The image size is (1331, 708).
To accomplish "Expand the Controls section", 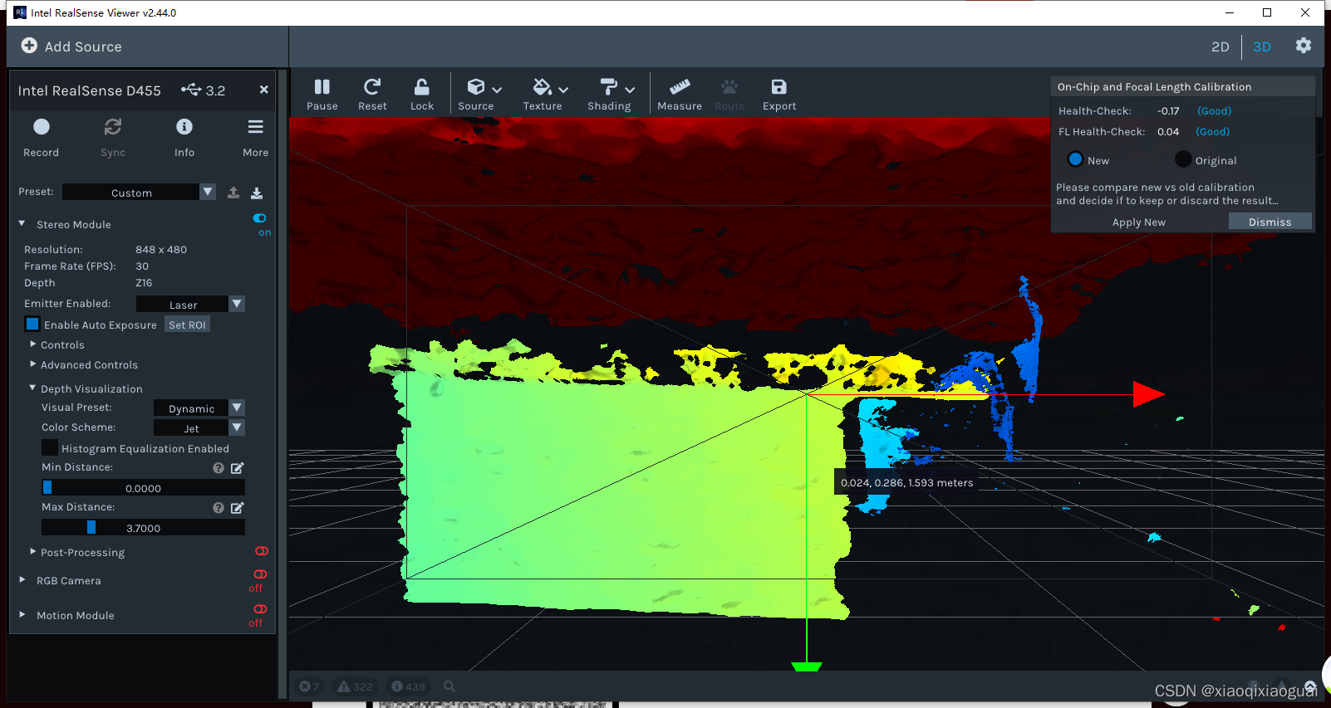I will (x=33, y=344).
